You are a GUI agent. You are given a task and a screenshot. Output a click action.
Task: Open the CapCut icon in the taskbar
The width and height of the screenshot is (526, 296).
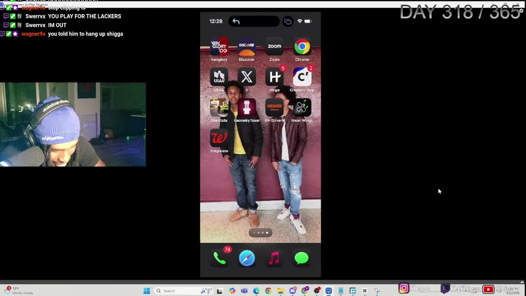(x=365, y=291)
